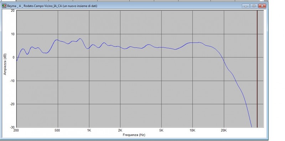Click the 500 frequency tick label
The width and height of the screenshot is (285, 141).
coord(57,130)
